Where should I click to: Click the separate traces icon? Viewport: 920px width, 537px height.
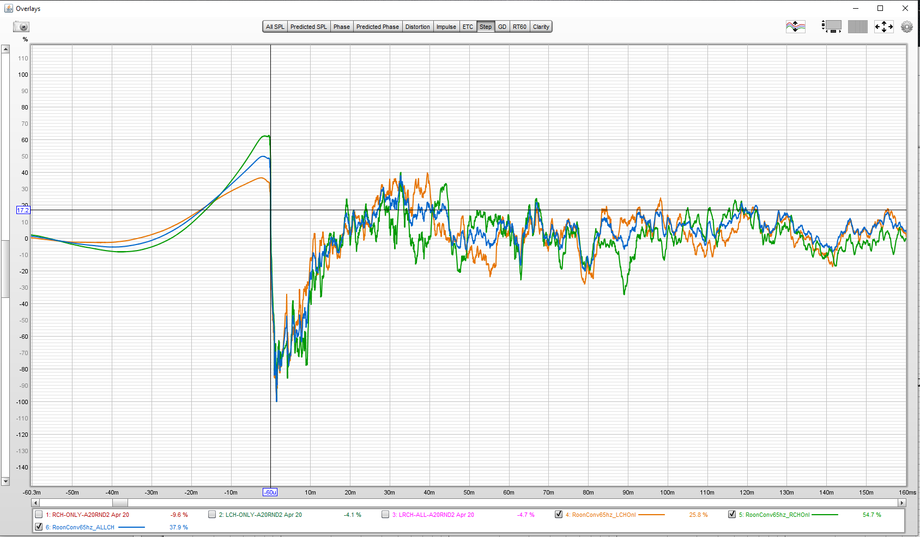point(795,26)
